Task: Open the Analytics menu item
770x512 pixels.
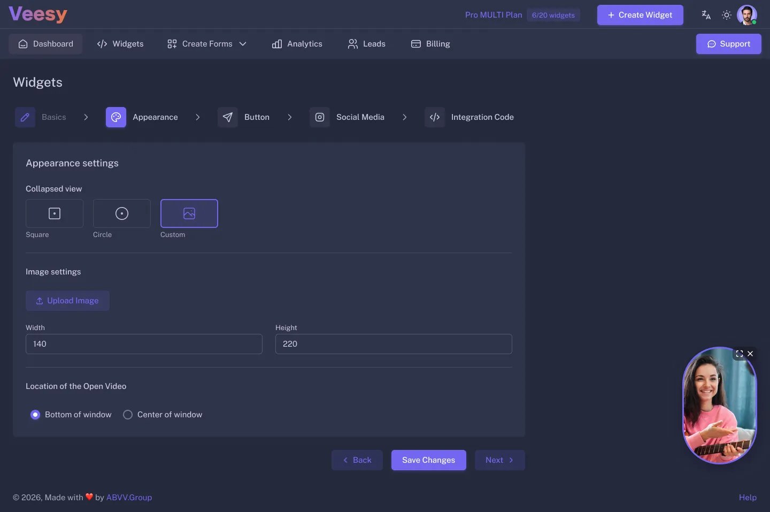Action: pyautogui.click(x=297, y=44)
